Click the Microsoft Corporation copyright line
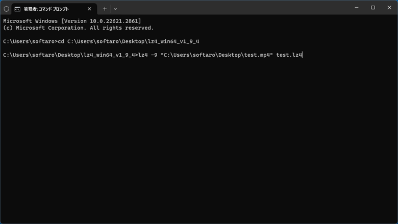The image size is (398, 224). coord(79,28)
